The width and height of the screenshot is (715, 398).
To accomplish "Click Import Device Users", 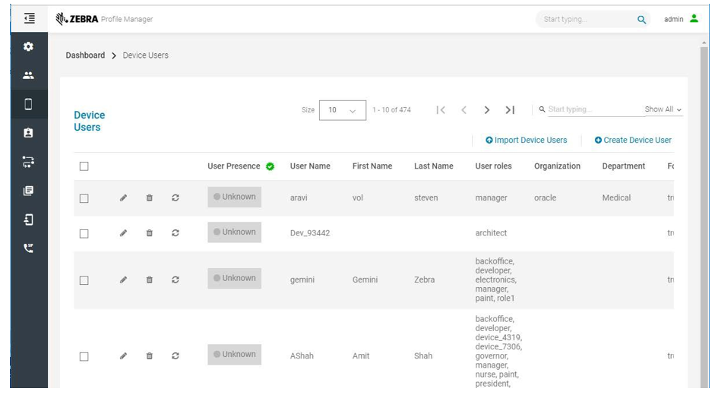I will coord(526,141).
